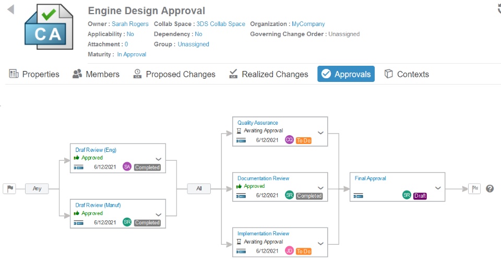The image size is (501, 263).
Task: Open owner Sarah Rogers link
Action: click(130, 24)
